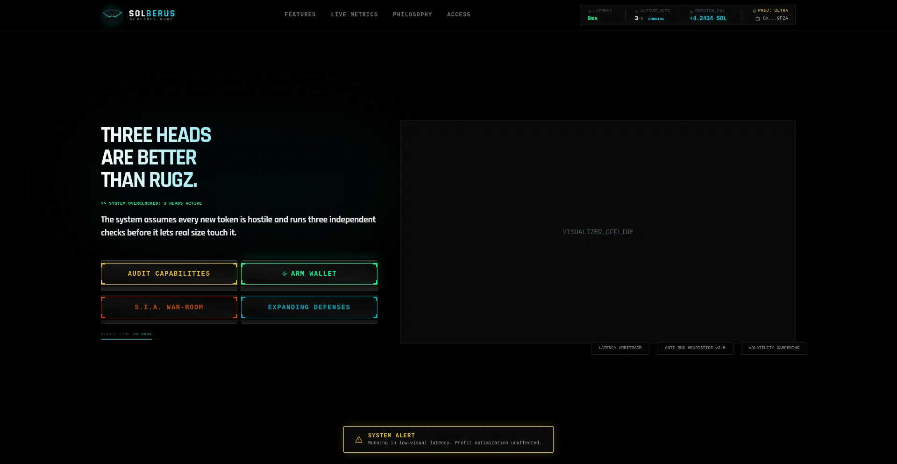Select the Anti-Rug Heuristics v2.0 tag

[x=695, y=348]
